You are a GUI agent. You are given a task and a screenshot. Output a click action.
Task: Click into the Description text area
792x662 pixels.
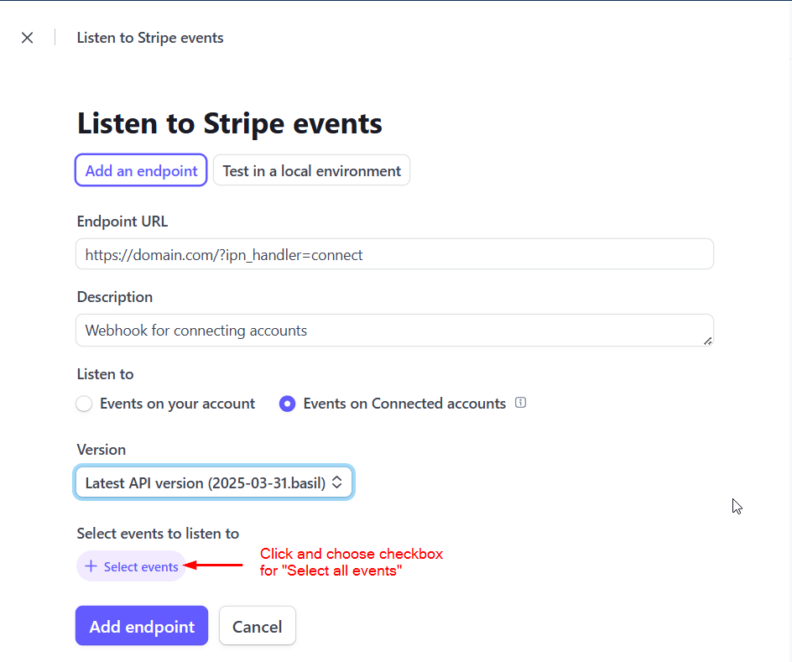tap(394, 331)
